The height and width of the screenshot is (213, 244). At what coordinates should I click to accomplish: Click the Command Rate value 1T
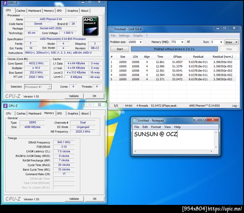pos(64,174)
